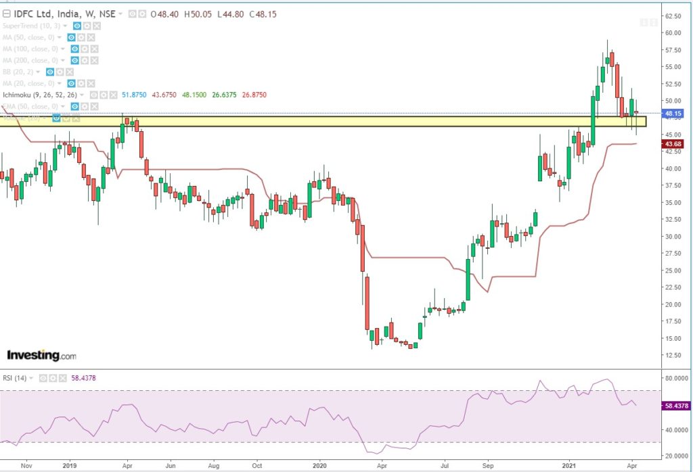The image size is (693, 472).
Task: Expand the MA (100, close, 0) dropdown arrow
Action: pyautogui.click(x=63, y=49)
